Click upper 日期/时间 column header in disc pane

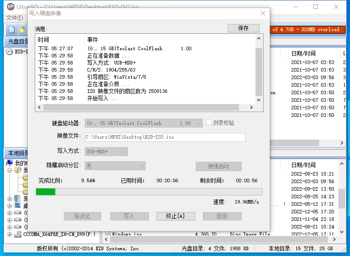(303, 53)
